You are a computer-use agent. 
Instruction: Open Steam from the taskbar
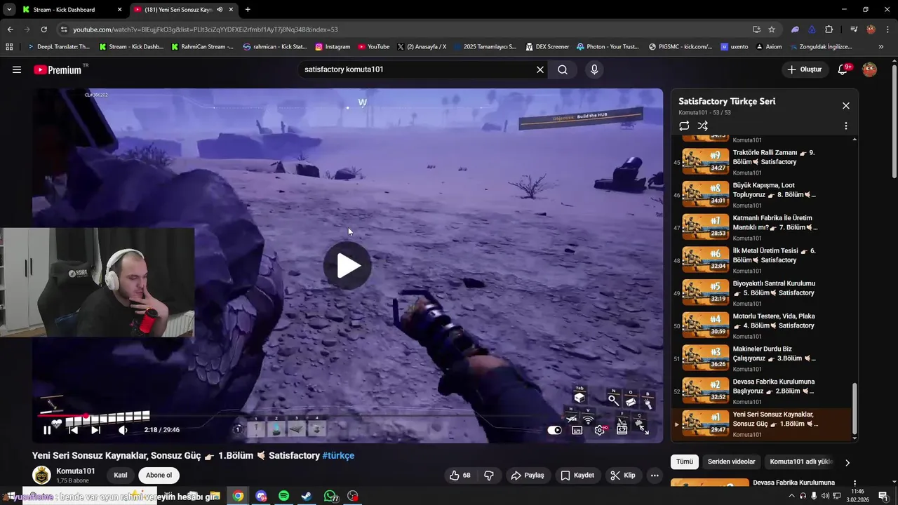click(x=307, y=496)
